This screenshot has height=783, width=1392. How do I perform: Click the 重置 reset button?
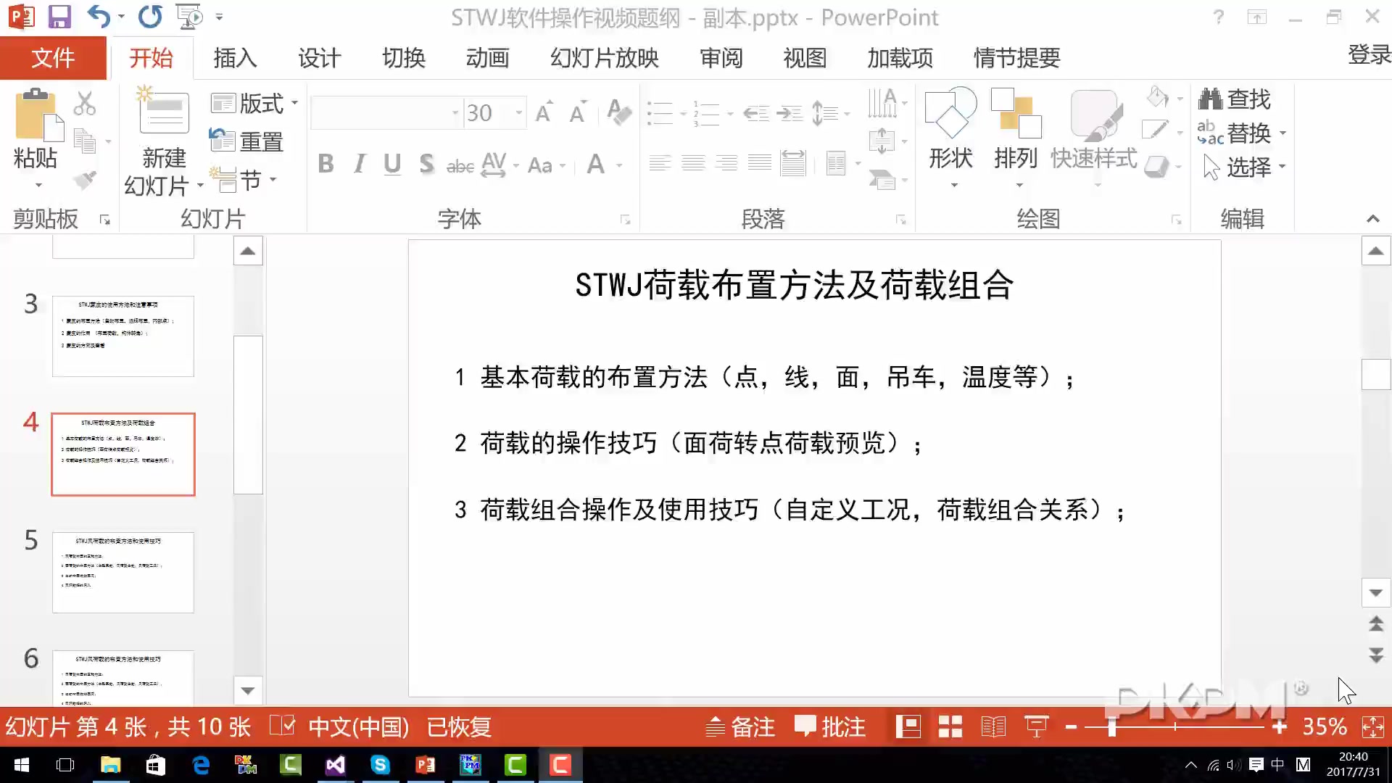tap(246, 141)
